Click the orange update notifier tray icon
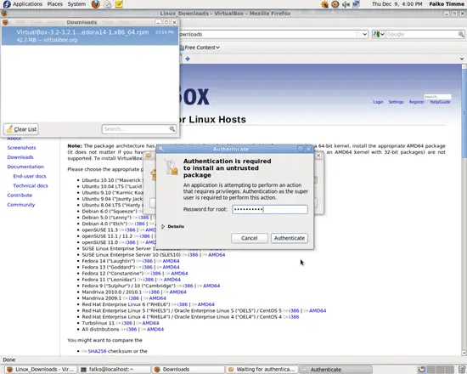Viewport: 467px width, 374px height. [324, 4]
